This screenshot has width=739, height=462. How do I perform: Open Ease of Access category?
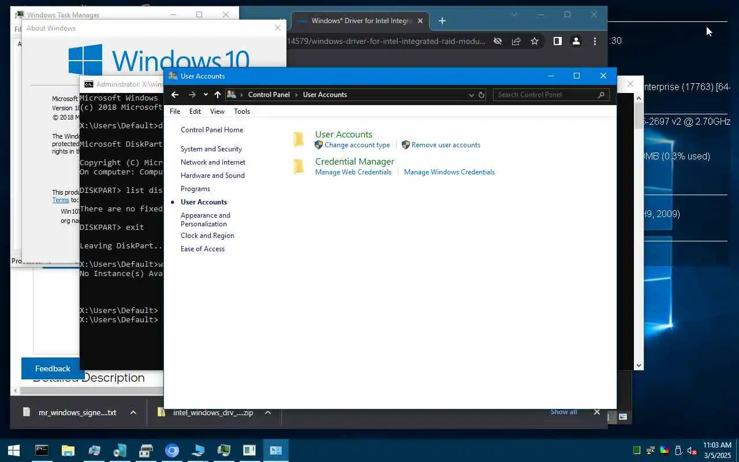click(203, 249)
